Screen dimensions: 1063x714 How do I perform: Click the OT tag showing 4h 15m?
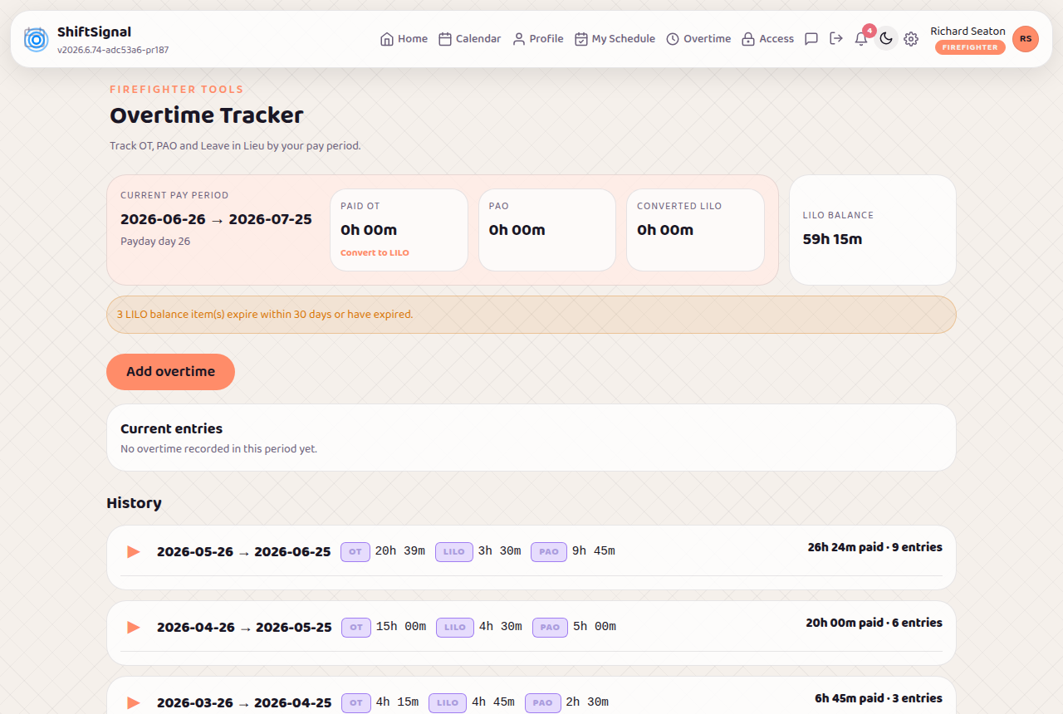pos(356,702)
